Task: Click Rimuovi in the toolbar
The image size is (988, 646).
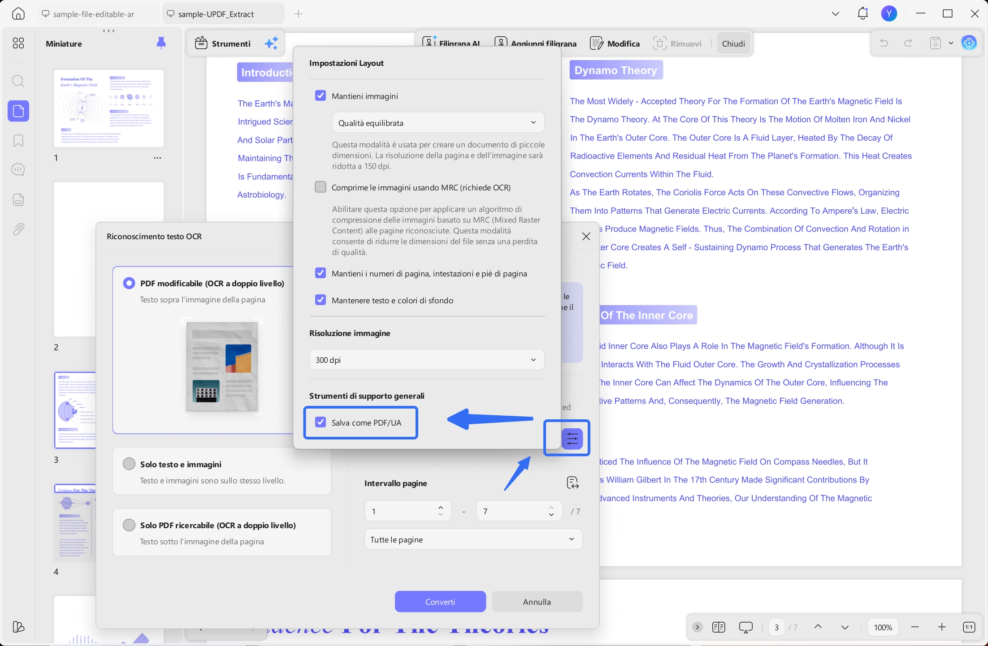Action: (x=677, y=43)
